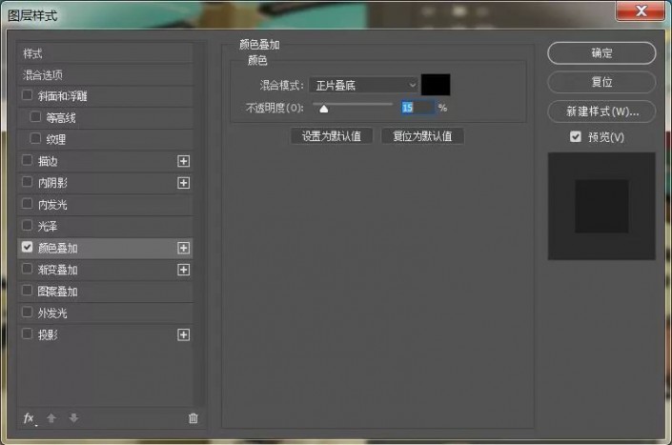Click the style preview thumbnail
The image size is (672, 445).
click(x=601, y=206)
